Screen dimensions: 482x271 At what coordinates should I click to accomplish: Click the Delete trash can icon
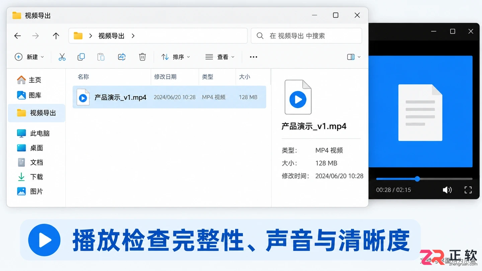[x=142, y=57]
